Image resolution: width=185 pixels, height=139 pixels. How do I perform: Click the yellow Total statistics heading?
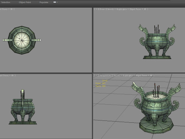105,81
